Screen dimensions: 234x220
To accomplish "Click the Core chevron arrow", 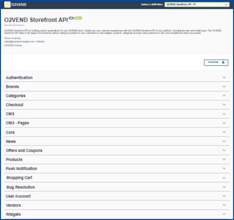I will click(x=224, y=132).
